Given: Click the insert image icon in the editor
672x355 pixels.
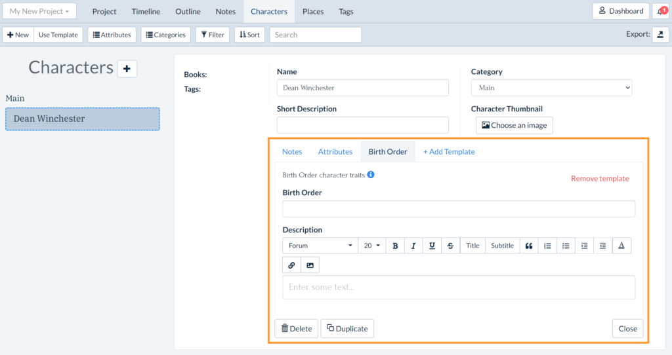Looking at the screenshot, I should (x=310, y=265).
